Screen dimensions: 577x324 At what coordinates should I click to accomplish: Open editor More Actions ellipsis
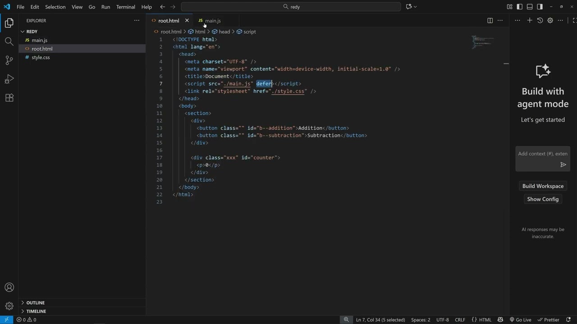coord(500,20)
